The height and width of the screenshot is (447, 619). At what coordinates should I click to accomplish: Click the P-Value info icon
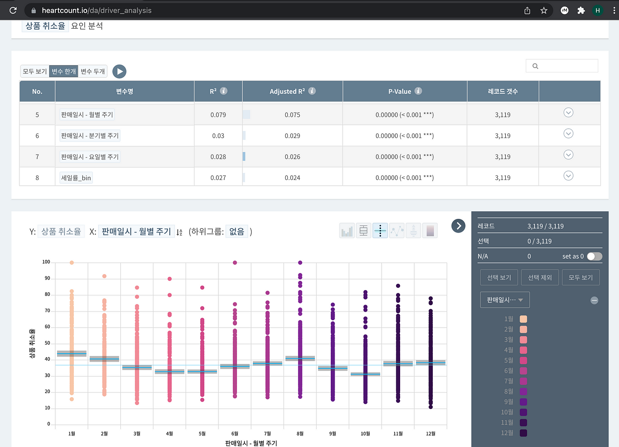418,91
